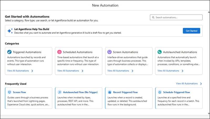Click the 'Get Started with Automations' heading
This screenshot has height=119, width=210.
click(27, 17)
